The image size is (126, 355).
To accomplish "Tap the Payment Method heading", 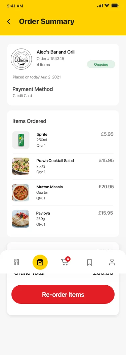I will (33, 89).
